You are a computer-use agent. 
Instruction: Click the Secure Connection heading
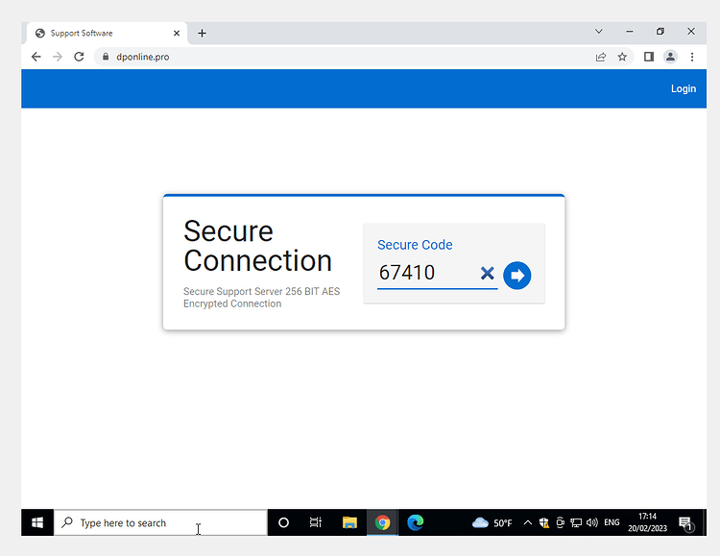257,246
